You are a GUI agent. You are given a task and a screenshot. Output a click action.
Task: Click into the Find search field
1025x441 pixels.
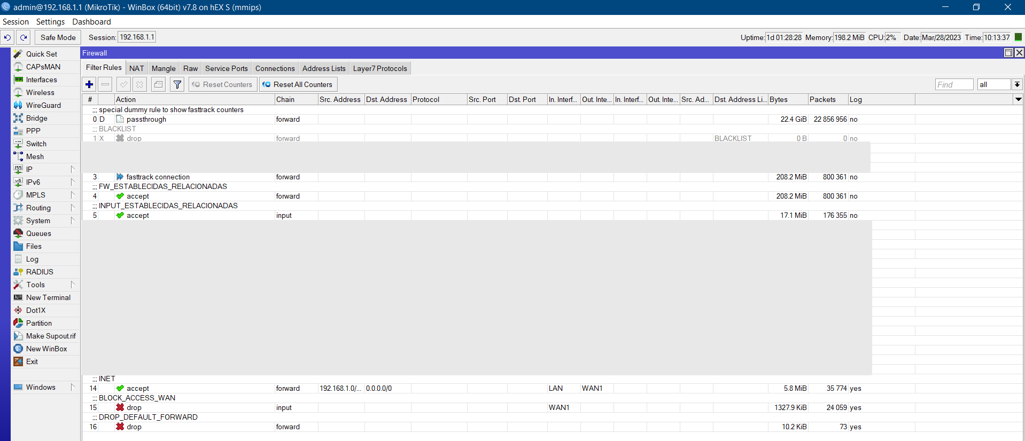954,84
